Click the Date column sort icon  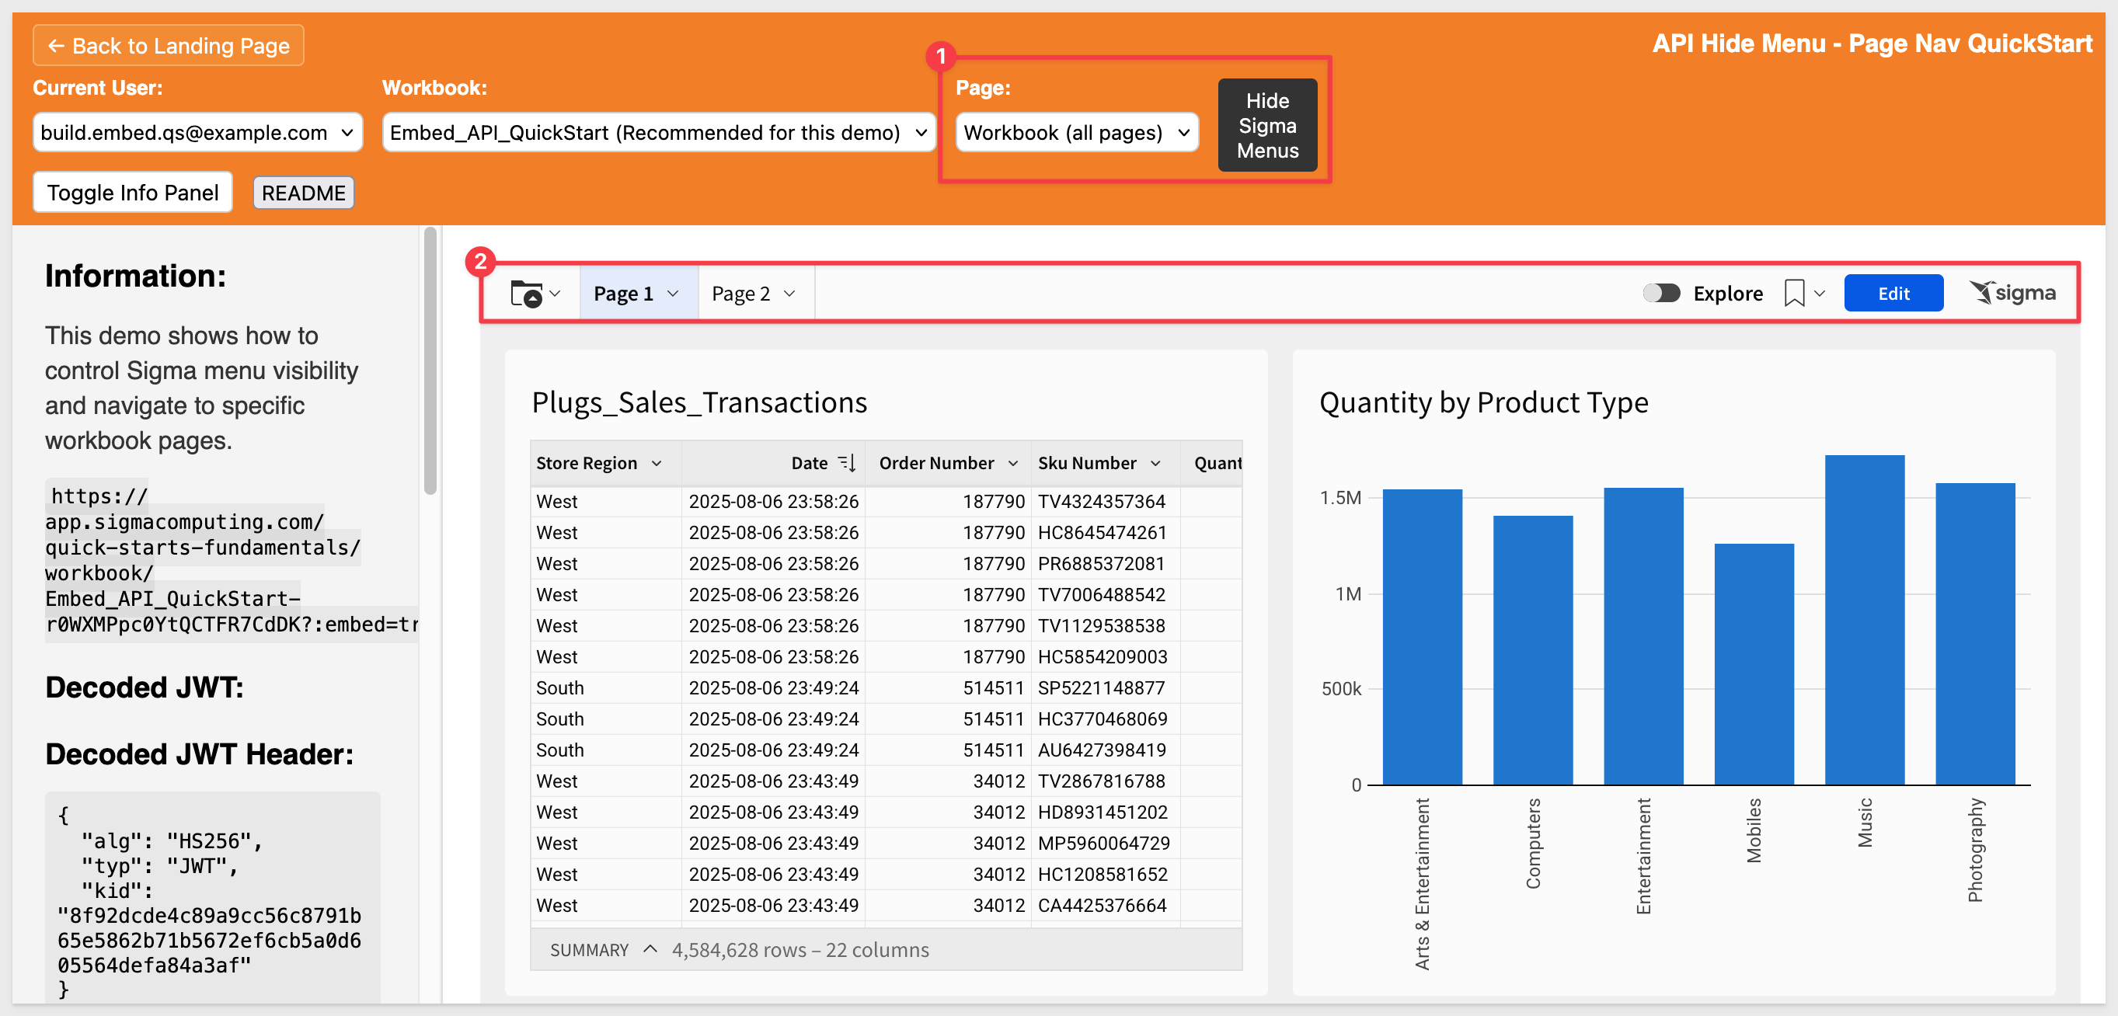(847, 463)
